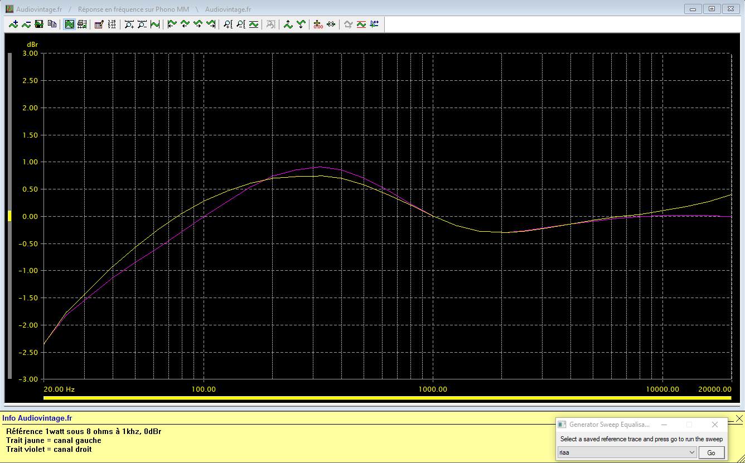Click the numeric values icon showing 3.25 5.60
Image resolution: width=745 pixels, height=463 pixels.
pos(112,25)
